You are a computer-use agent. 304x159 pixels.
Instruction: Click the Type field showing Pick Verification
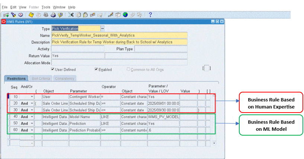click(x=76, y=29)
